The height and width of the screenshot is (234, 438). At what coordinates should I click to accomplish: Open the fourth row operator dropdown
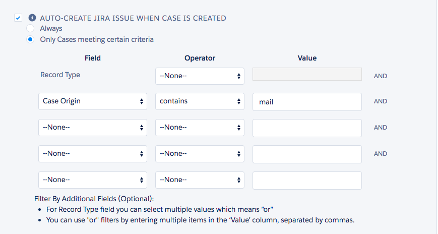point(200,154)
